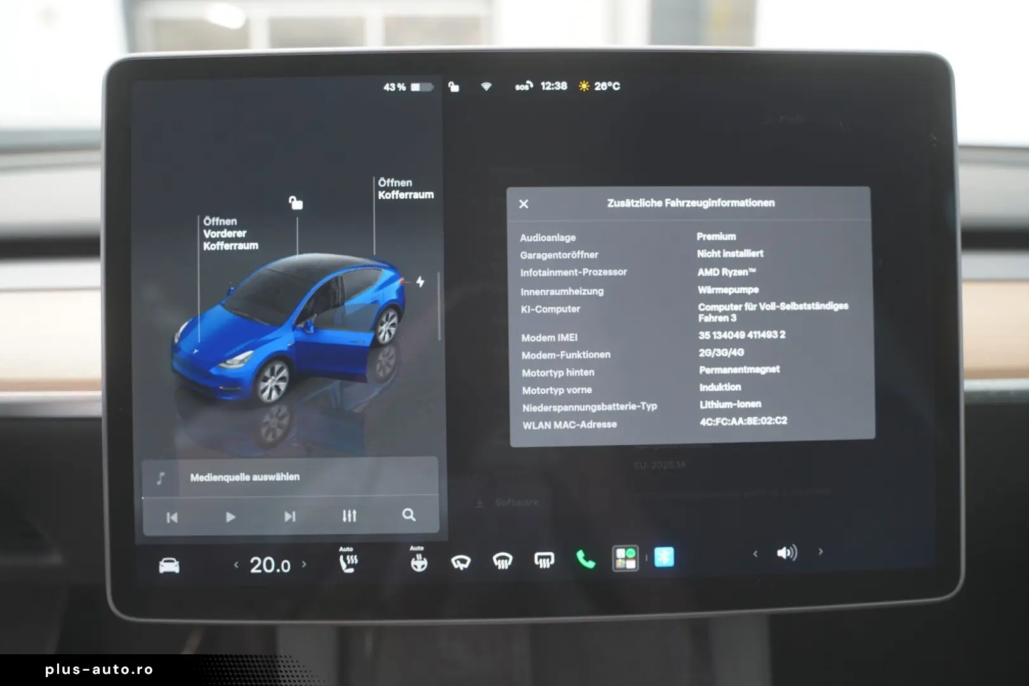Tap the Audioanlage Premium value
This screenshot has width=1029, height=686.
click(x=716, y=236)
